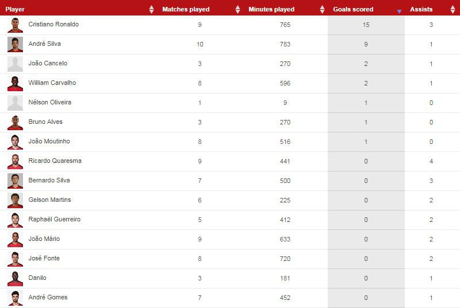Open André Silva's player photo
Screen dimensions: 460x308
[x=15, y=44]
